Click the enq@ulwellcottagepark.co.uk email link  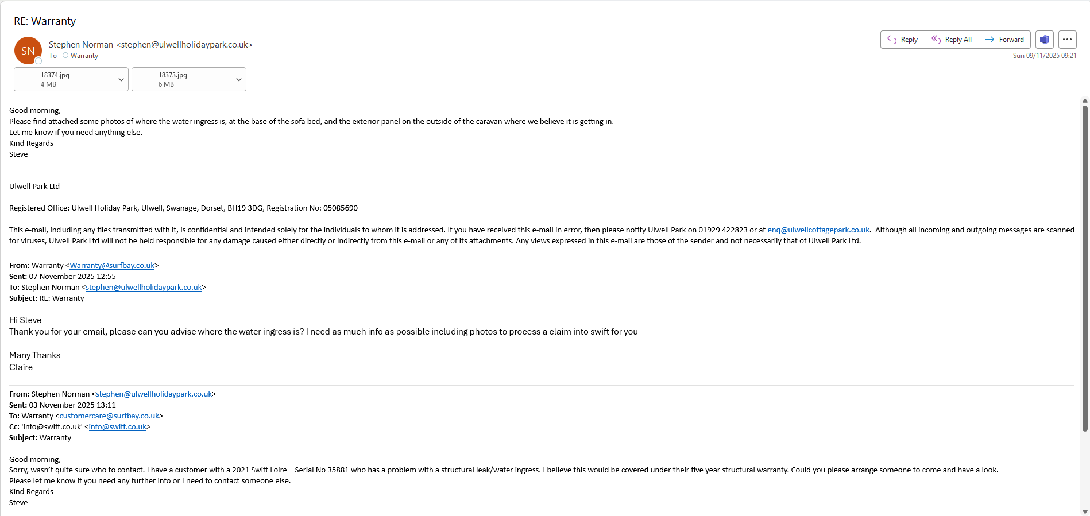click(x=818, y=230)
